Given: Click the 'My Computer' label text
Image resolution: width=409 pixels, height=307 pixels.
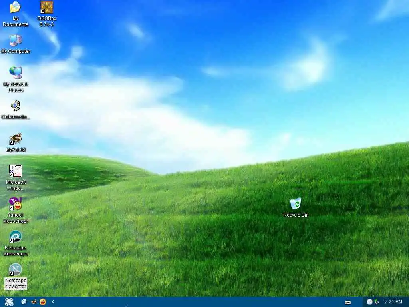Looking at the screenshot, I should point(16,51).
